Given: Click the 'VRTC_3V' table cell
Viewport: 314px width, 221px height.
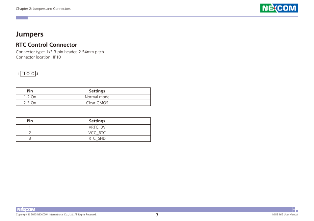Looking at the screenshot, I should click(97, 127).
